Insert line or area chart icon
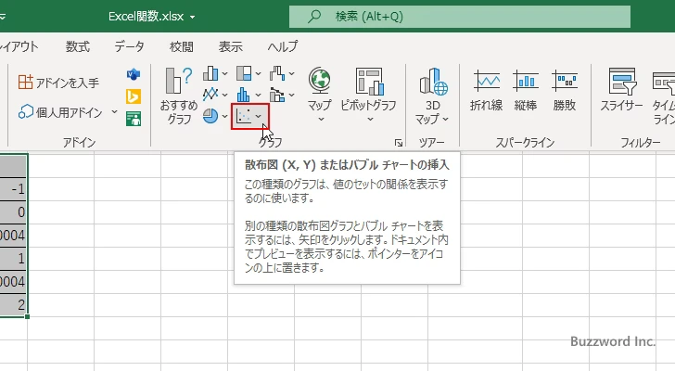Image resolution: width=675 pixels, height=371 pixels. click(x=210, y=95)
